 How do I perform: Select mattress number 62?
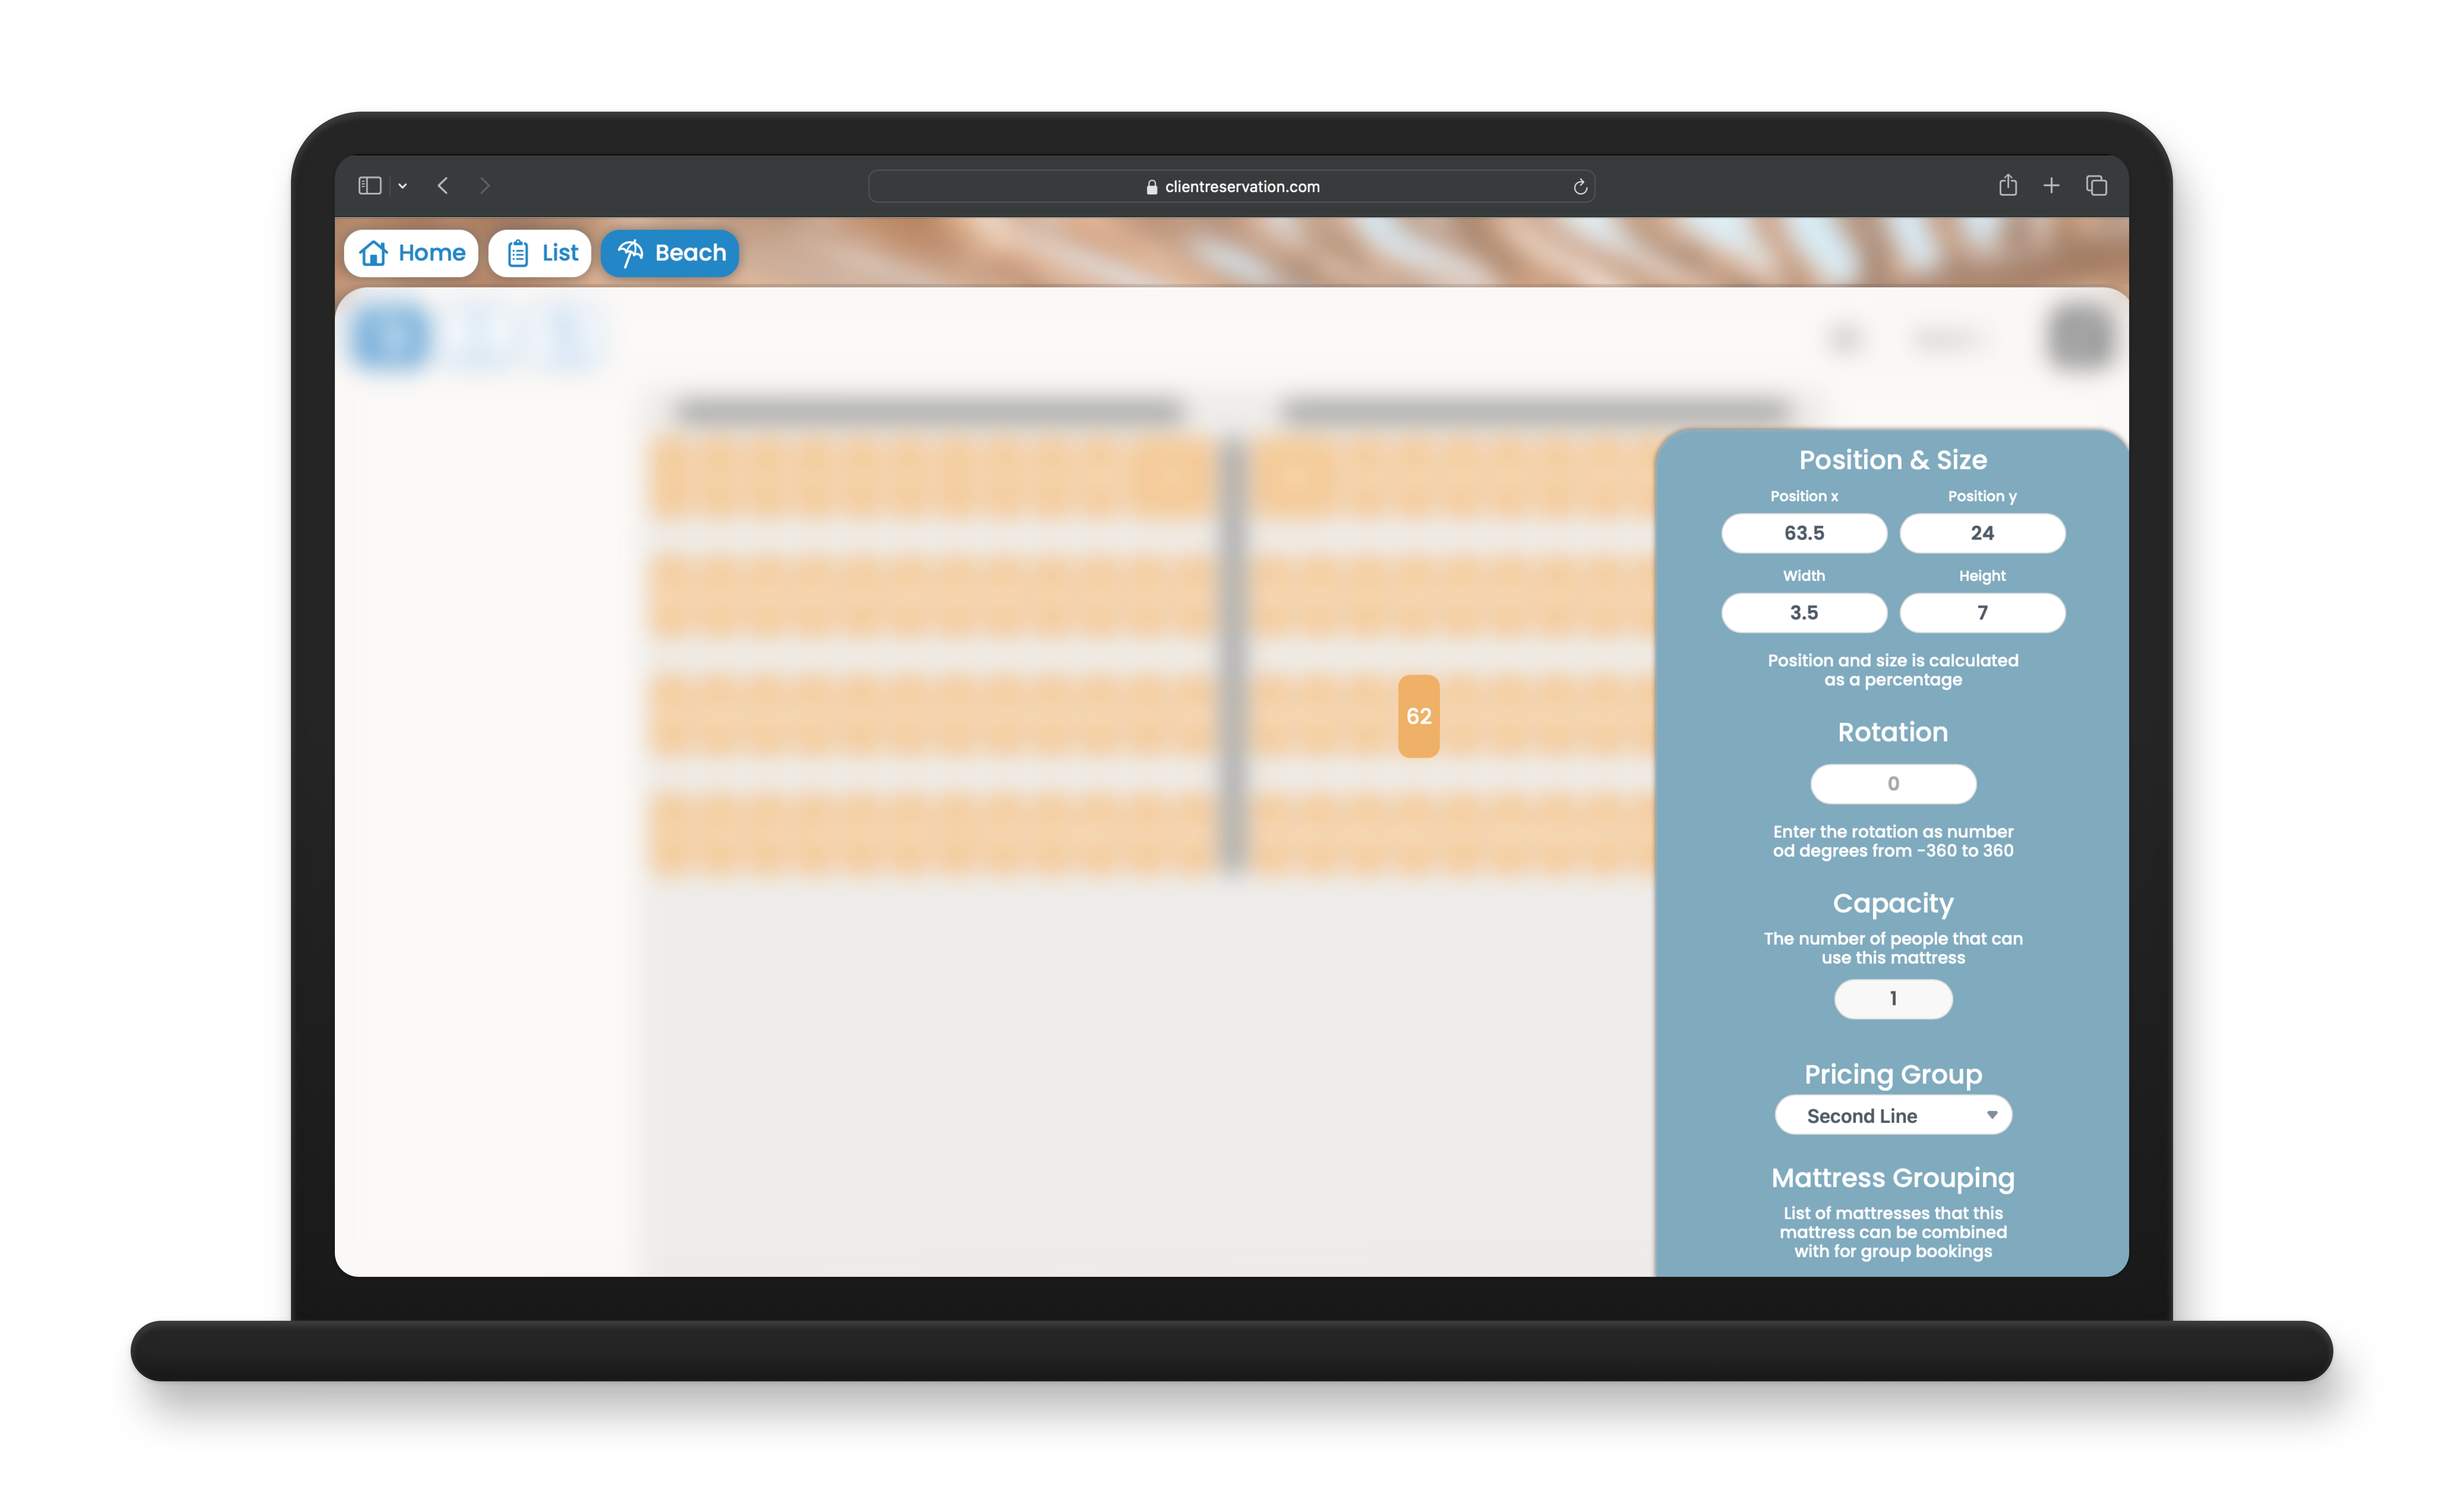click(x=1419, y=716)
